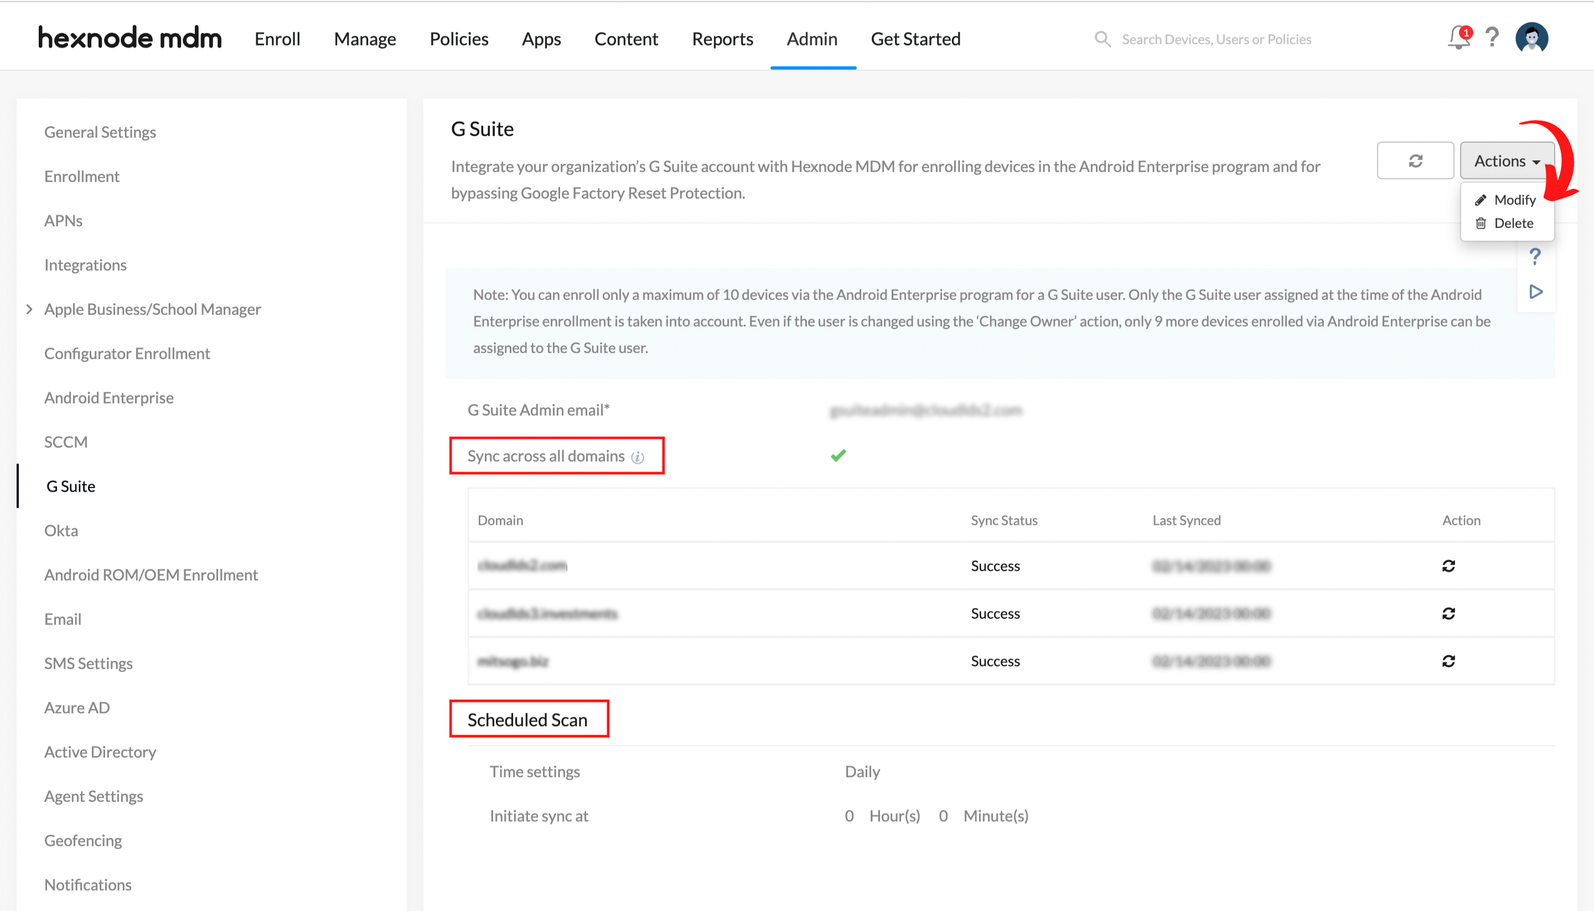Open SMS Settings in sidebar
The width and height of the screenshot is (1594, 911).
pyautogui.click(x=88, y=663)
